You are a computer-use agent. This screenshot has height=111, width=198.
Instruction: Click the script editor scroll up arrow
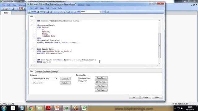click(160, 21)
